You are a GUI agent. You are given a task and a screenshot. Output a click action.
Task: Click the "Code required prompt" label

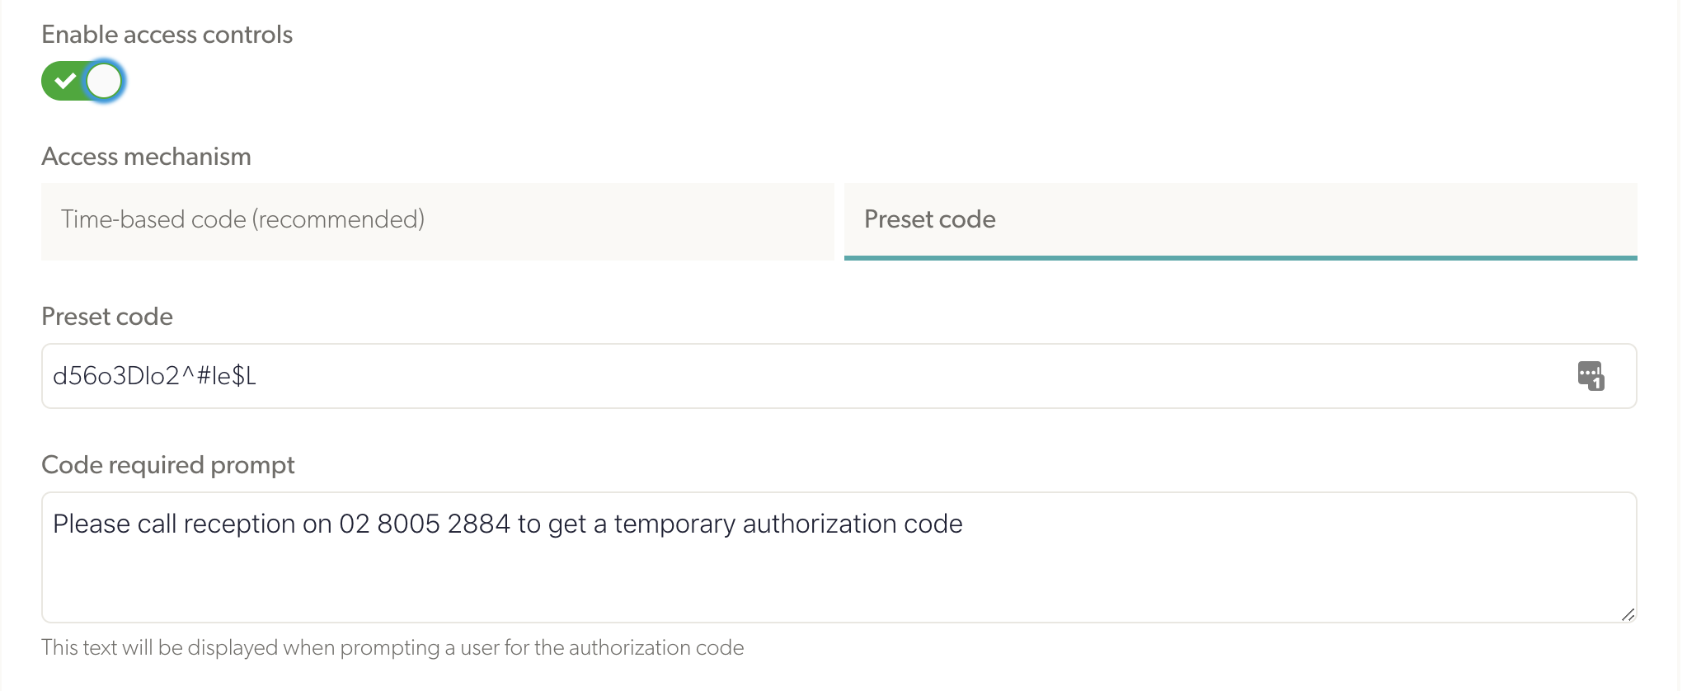click(168, 465)
